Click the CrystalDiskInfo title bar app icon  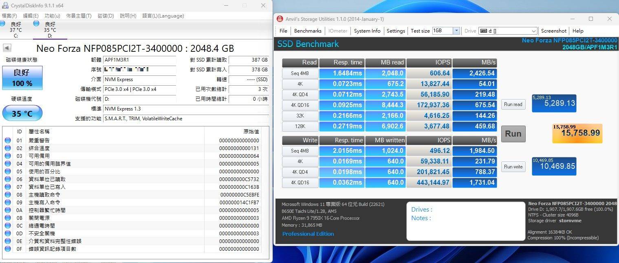pos(5,5)
